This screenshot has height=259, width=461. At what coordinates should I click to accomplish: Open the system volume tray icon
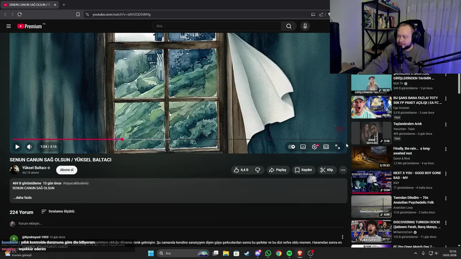pyautogui.click(x=436, y=253)
